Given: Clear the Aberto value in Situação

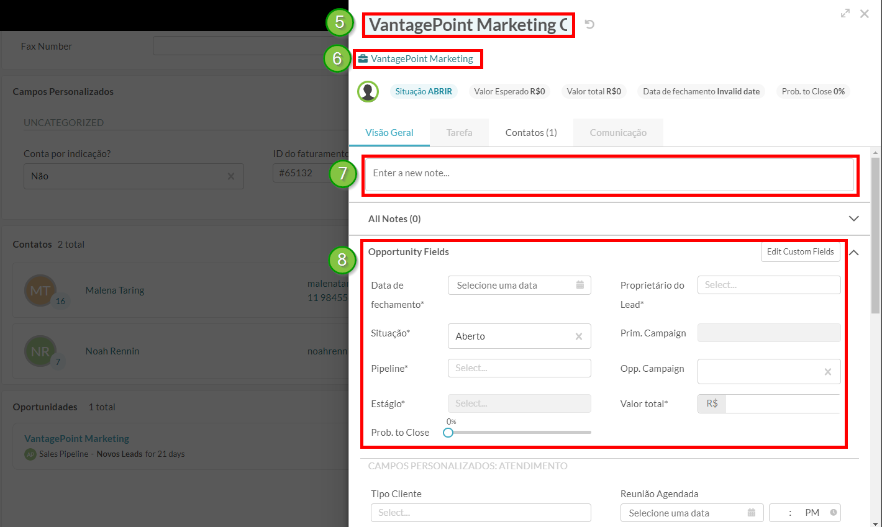Looking at the screenshot, I should 578,336.
